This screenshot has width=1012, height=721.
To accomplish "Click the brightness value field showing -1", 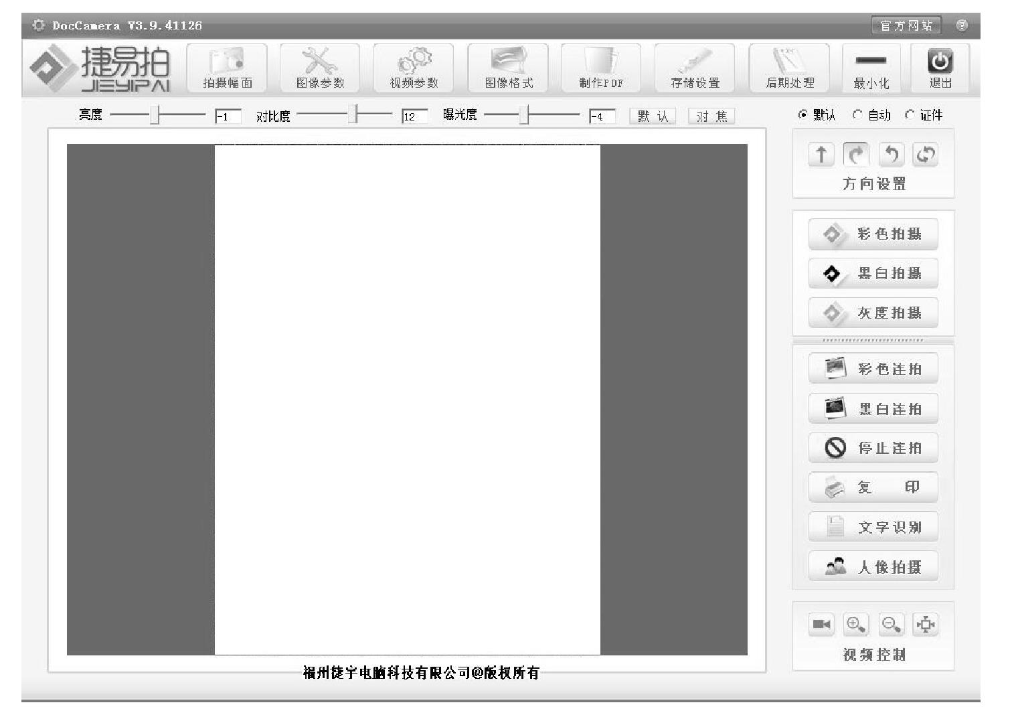I will 228,116.
